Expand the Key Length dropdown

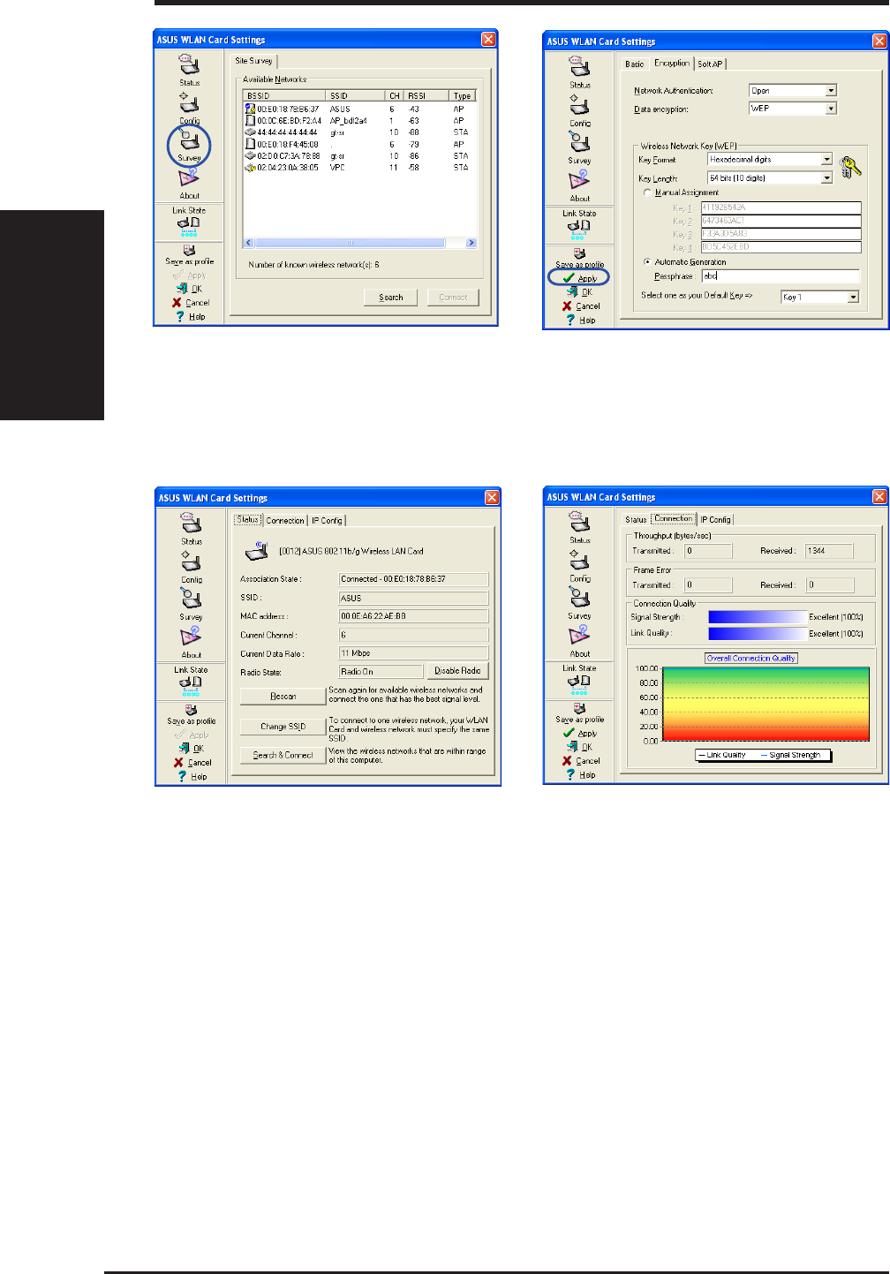click(826, 178)
